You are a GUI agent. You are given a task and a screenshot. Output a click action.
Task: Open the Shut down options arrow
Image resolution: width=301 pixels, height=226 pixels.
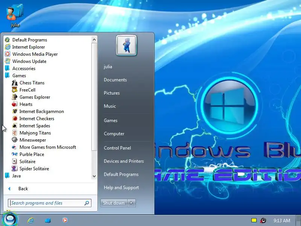(131, 203)
